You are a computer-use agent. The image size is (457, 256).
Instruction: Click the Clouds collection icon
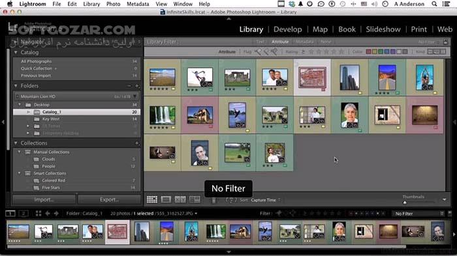36,159
